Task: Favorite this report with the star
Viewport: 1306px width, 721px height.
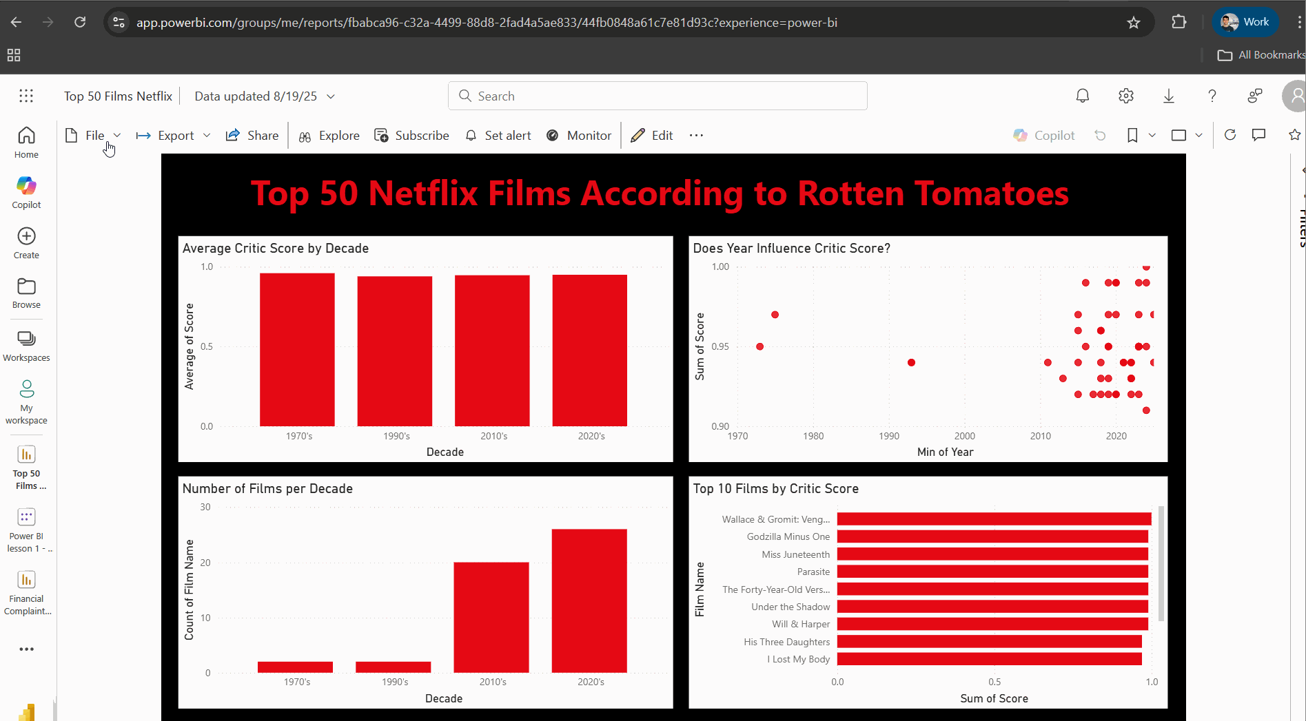Action: coord(1294,135)
